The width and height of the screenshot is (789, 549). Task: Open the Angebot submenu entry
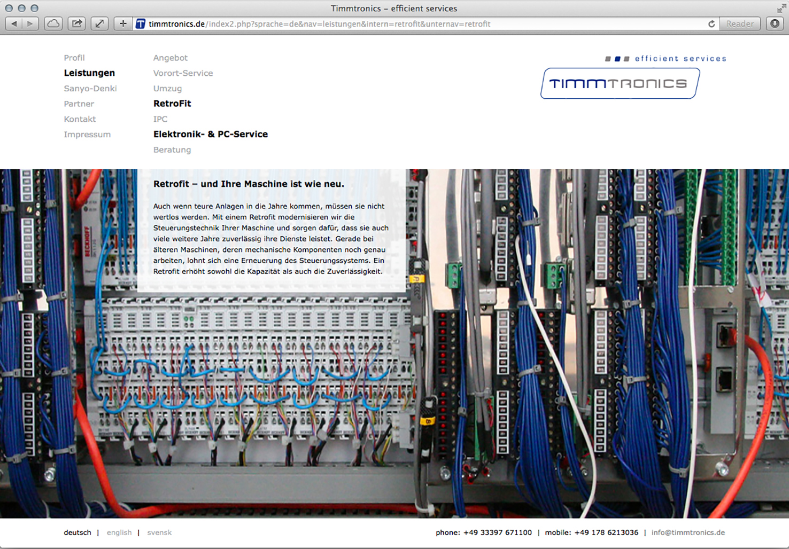pyautogui.click(x=171, y=58)
